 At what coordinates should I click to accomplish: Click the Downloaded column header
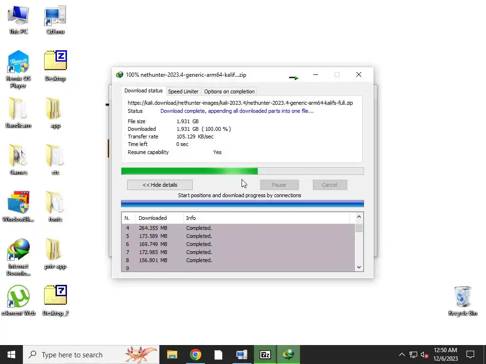[x=159, y=218]
